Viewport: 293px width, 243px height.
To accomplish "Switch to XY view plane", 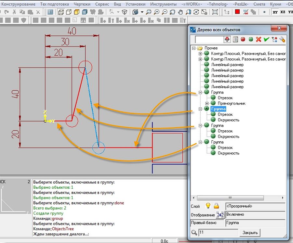I will (275, 12).
